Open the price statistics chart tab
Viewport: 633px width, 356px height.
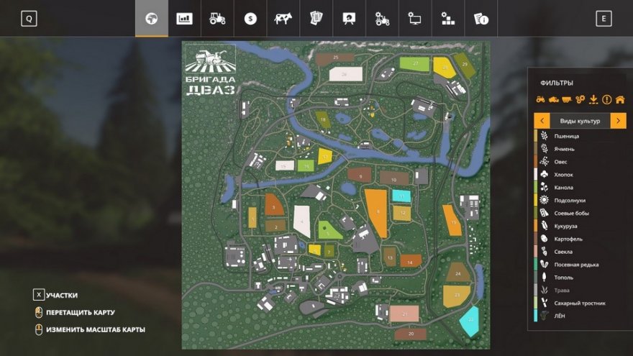pos(185,19)
